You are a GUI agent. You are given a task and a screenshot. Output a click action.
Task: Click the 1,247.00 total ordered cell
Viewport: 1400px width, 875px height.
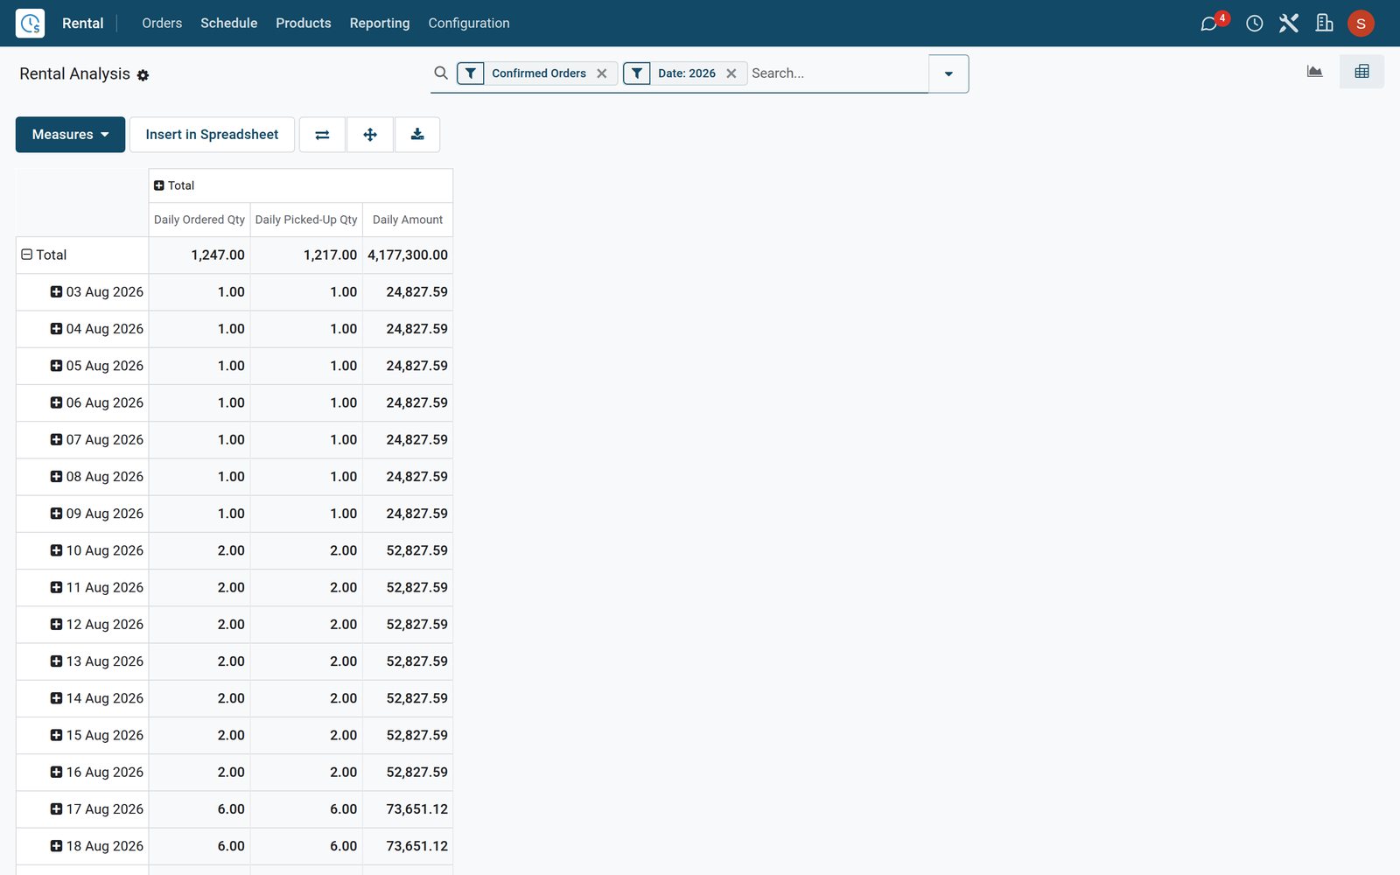tap(199, 255)
